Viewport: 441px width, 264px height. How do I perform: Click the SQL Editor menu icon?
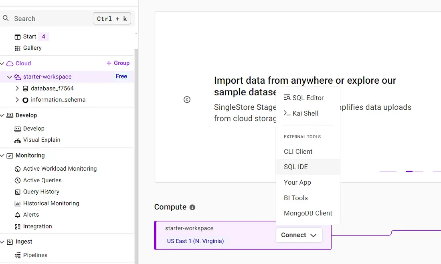tap(287, 98)
